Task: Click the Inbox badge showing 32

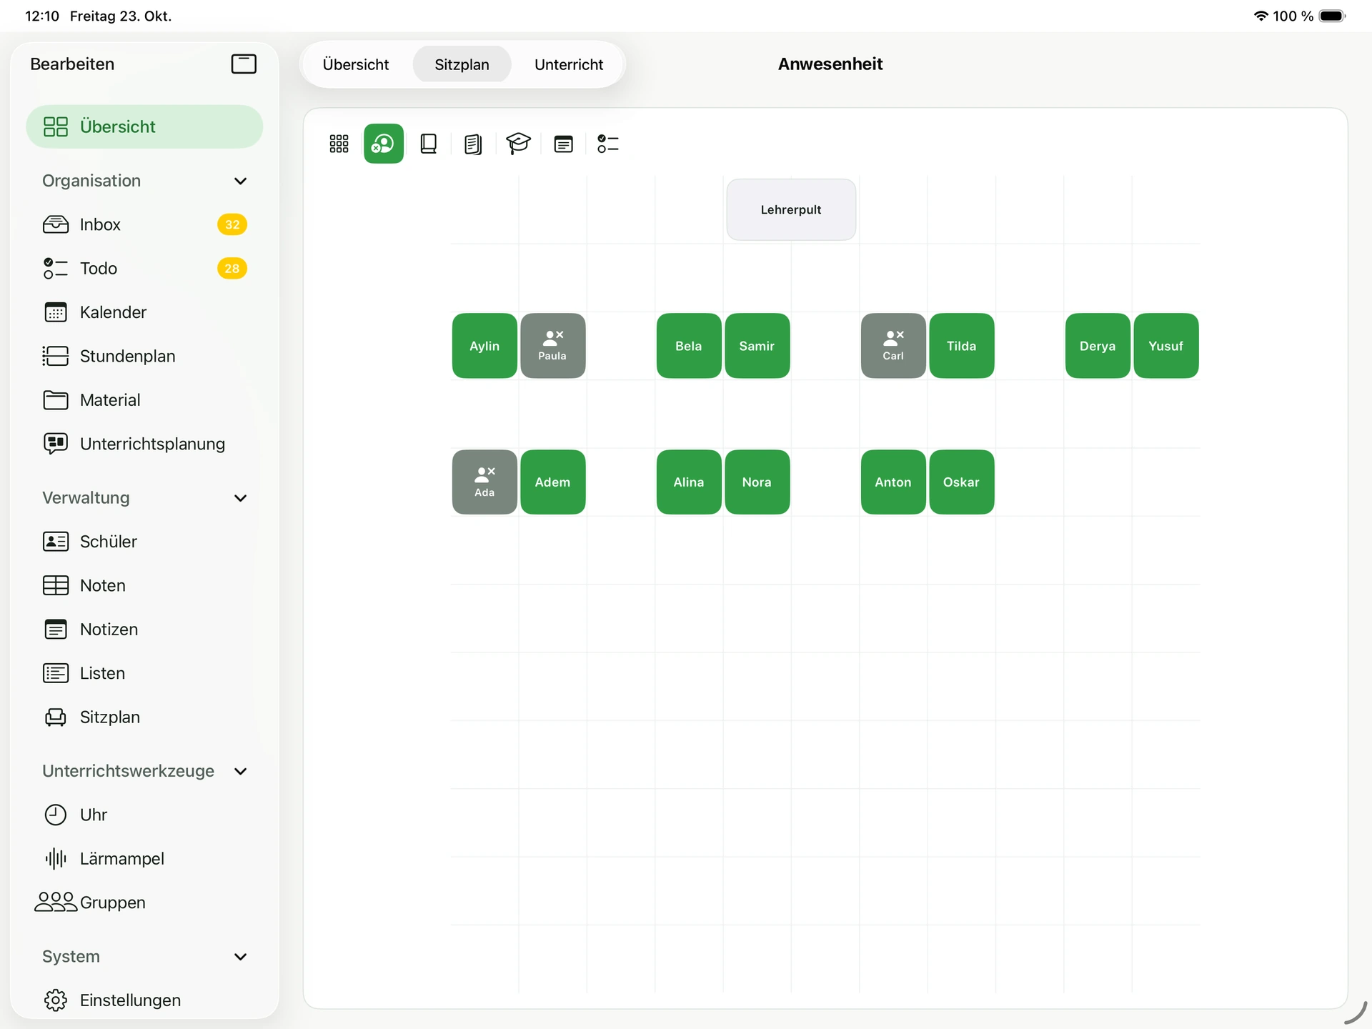Action: tap(232, 224)
